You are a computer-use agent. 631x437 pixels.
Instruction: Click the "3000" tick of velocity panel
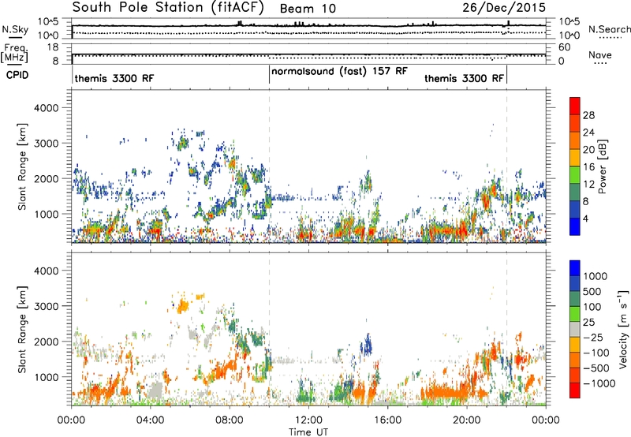[47, 306]
